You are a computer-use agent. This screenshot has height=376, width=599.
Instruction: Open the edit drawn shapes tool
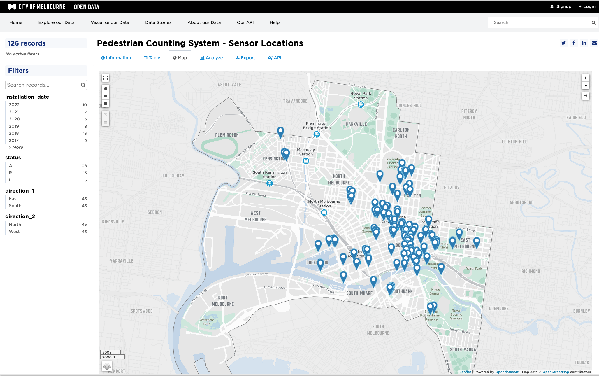(106, 114)
